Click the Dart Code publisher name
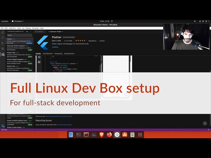 coord(56,41)
